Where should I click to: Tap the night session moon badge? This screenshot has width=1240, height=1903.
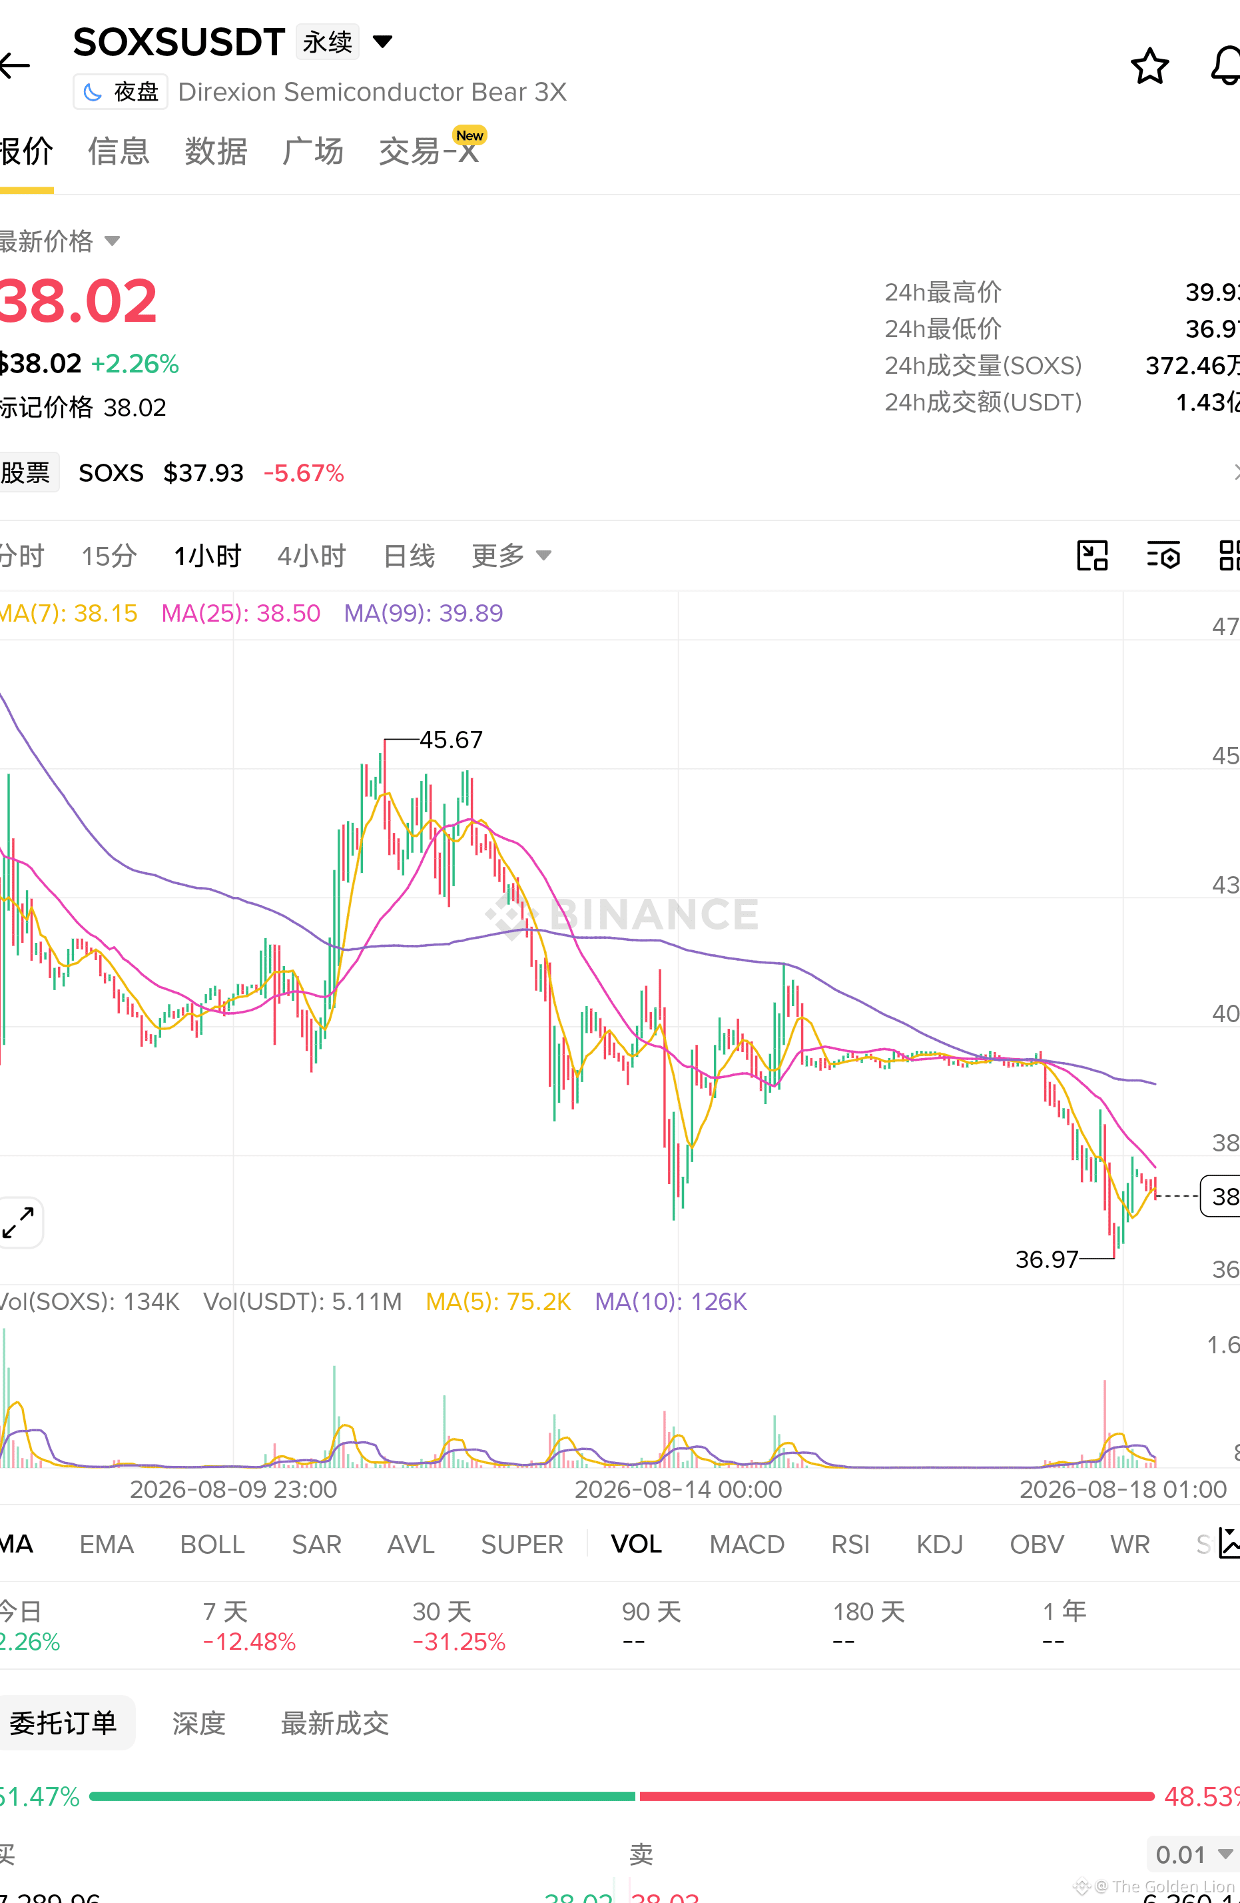(121, 92)
